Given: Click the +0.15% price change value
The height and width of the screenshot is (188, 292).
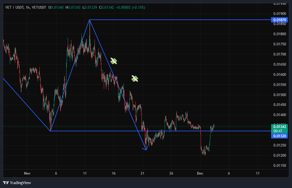Looking at the screenshot, I should click(x=137, y=7).
